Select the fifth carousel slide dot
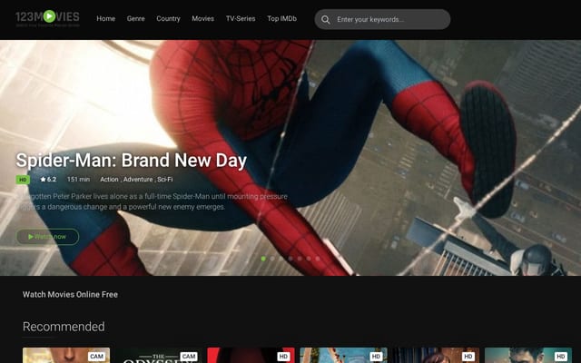 tap(300, 259)
